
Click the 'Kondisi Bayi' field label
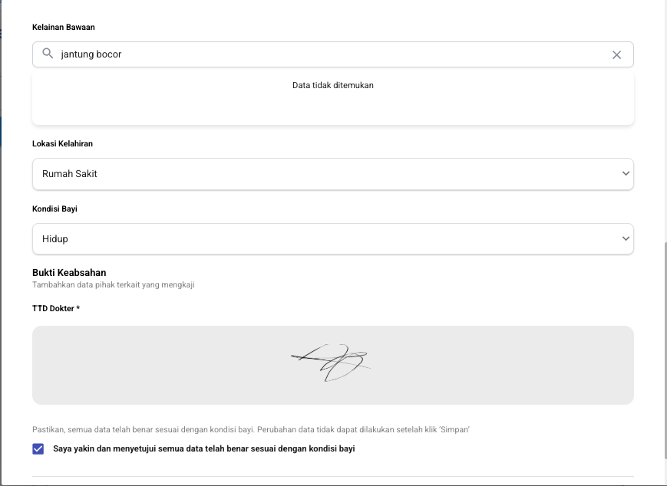55,209
